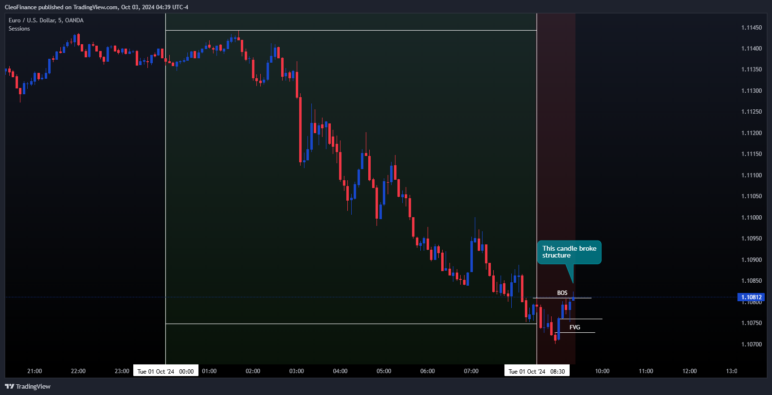Image resolution: width=772 pixels, height=395 pixels.
Task: Click the 1.11000 price axis label
Action: tap(752, 218)
